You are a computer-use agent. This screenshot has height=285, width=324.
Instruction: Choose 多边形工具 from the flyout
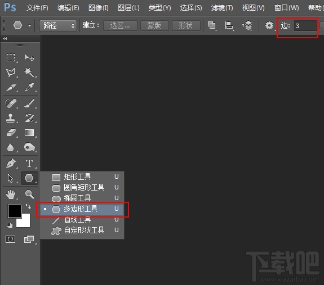(x=82, y=209)
